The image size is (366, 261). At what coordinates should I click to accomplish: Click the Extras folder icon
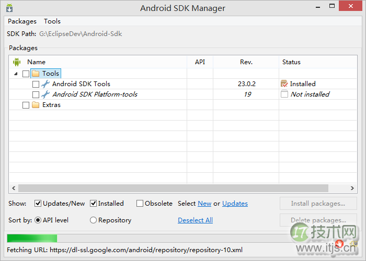[x=36, y=105]
